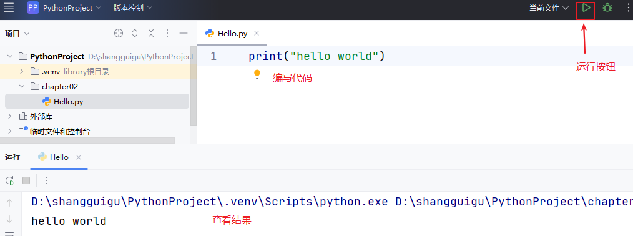Open project panel options menu

167,34
